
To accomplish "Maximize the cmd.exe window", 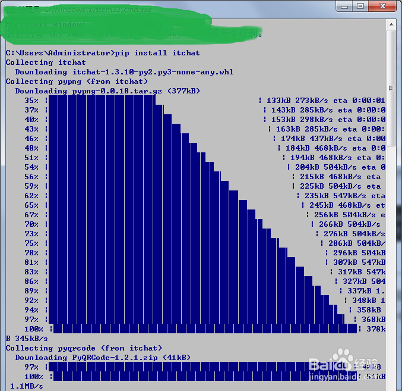I will point(360,6).
